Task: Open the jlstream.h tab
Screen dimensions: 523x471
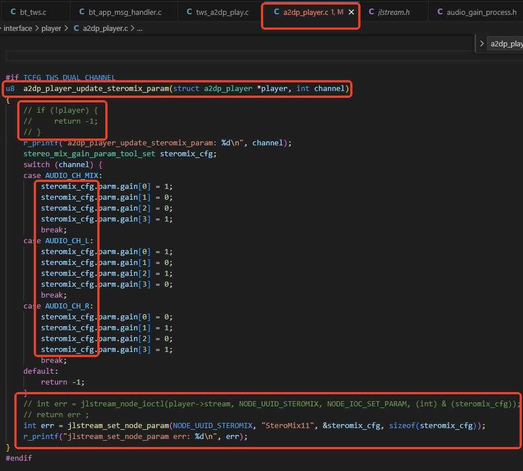Action: tap(393, 13)
